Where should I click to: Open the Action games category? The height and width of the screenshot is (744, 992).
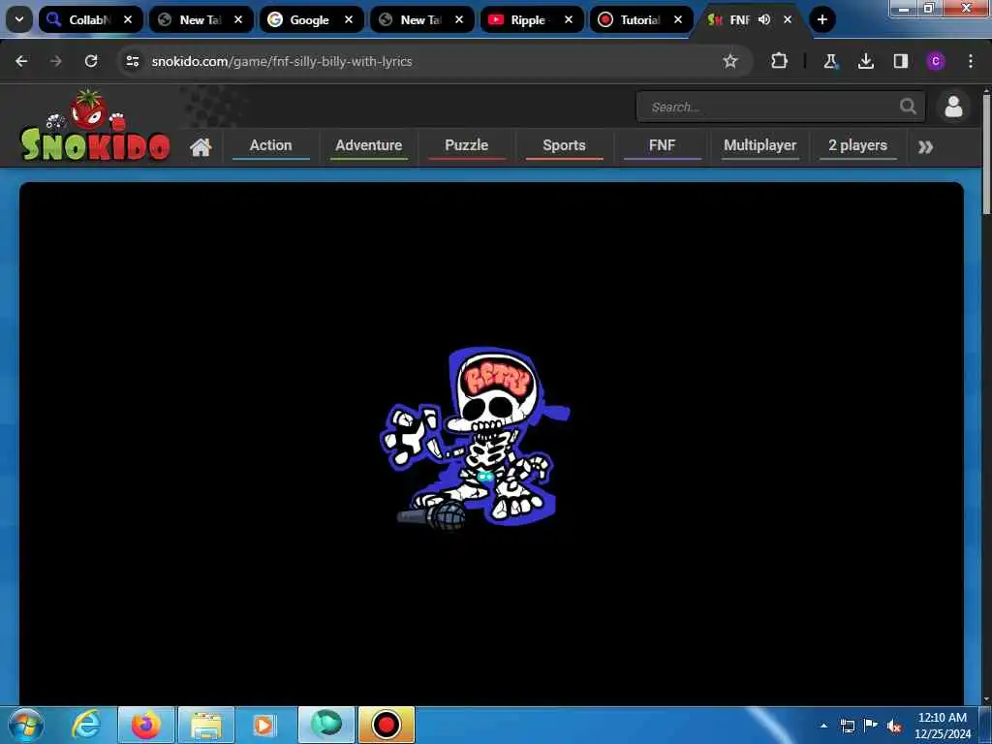point(271,145)
